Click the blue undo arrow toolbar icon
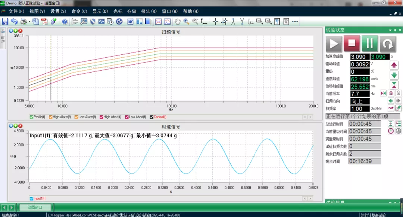 click(14, 22)
